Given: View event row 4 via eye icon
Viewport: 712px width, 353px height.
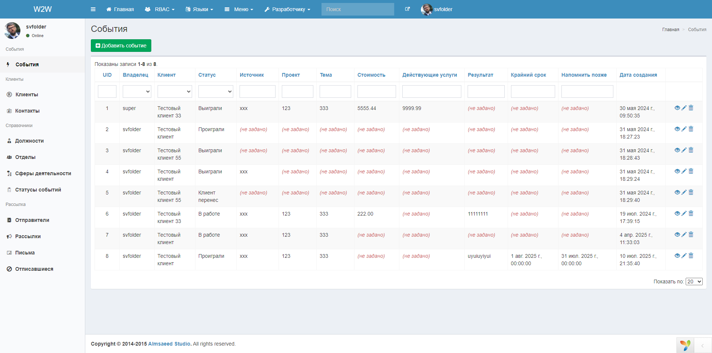Looking at the screenshot, I should point(677,171).
